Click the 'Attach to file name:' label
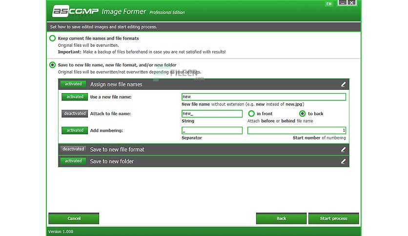Screen dimensions: 408x236 110,114
